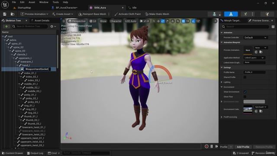This screenshot has height=156, width=277.
Task: Step forward one frame in preview
Action: [x=216, y=146]
